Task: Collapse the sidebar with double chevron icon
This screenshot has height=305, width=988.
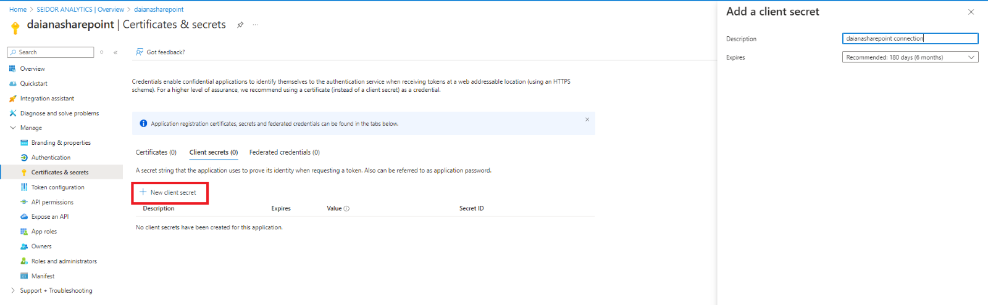Action: pos(115,52)
